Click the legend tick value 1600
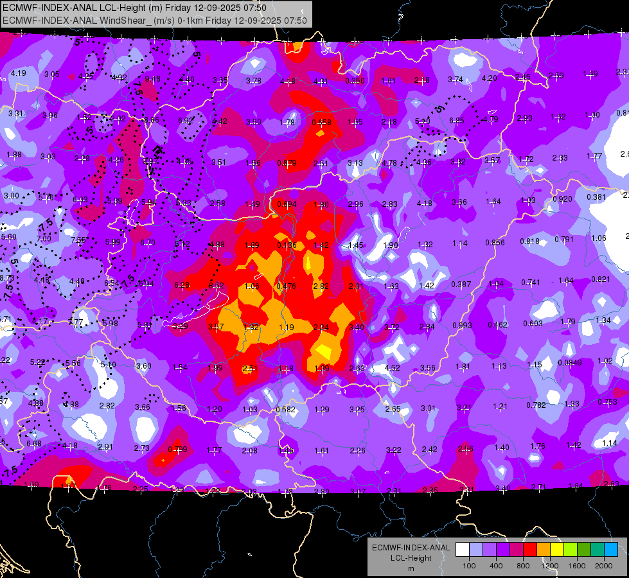Screen dimensions: 629x578 coord(576,566)
